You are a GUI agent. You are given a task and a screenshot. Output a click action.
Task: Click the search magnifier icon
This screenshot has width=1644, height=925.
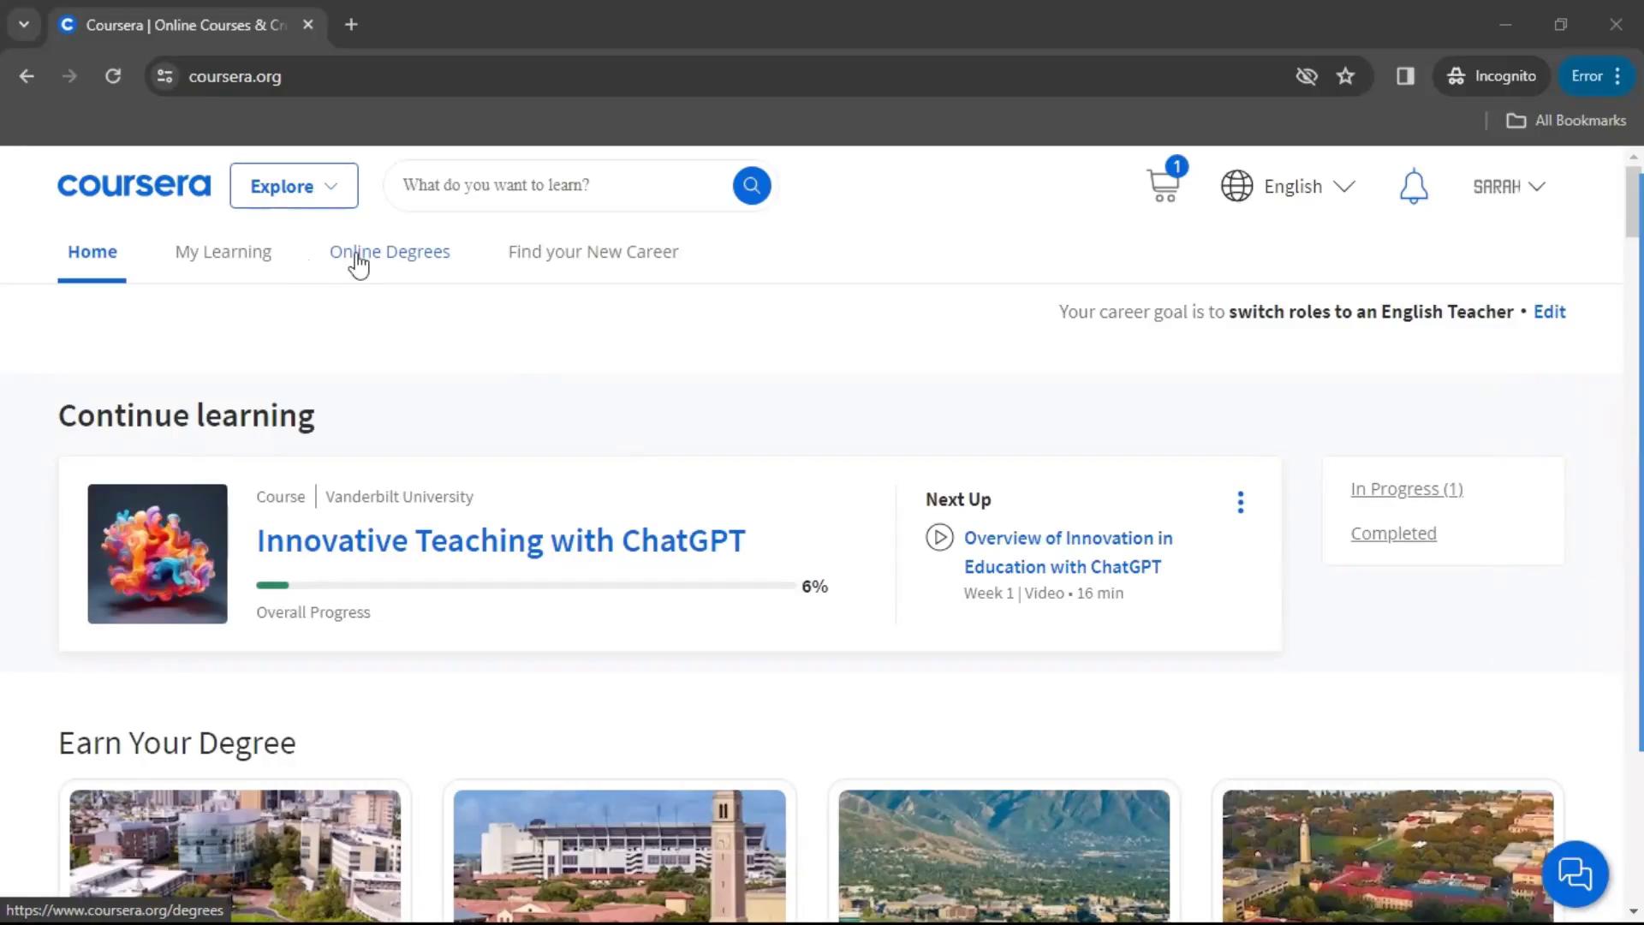click(752, 185)
